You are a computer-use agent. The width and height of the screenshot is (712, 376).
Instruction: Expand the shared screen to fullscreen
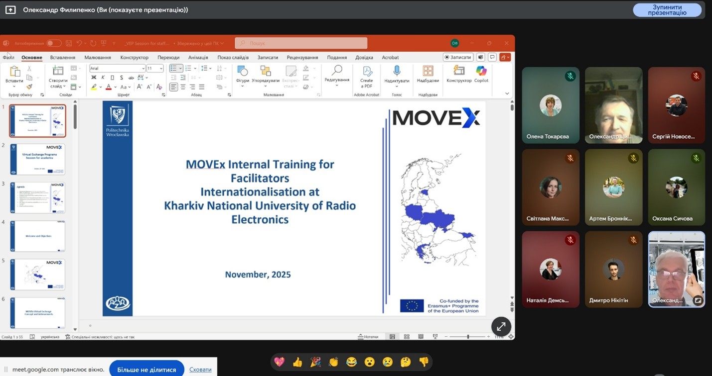[501, 326]
